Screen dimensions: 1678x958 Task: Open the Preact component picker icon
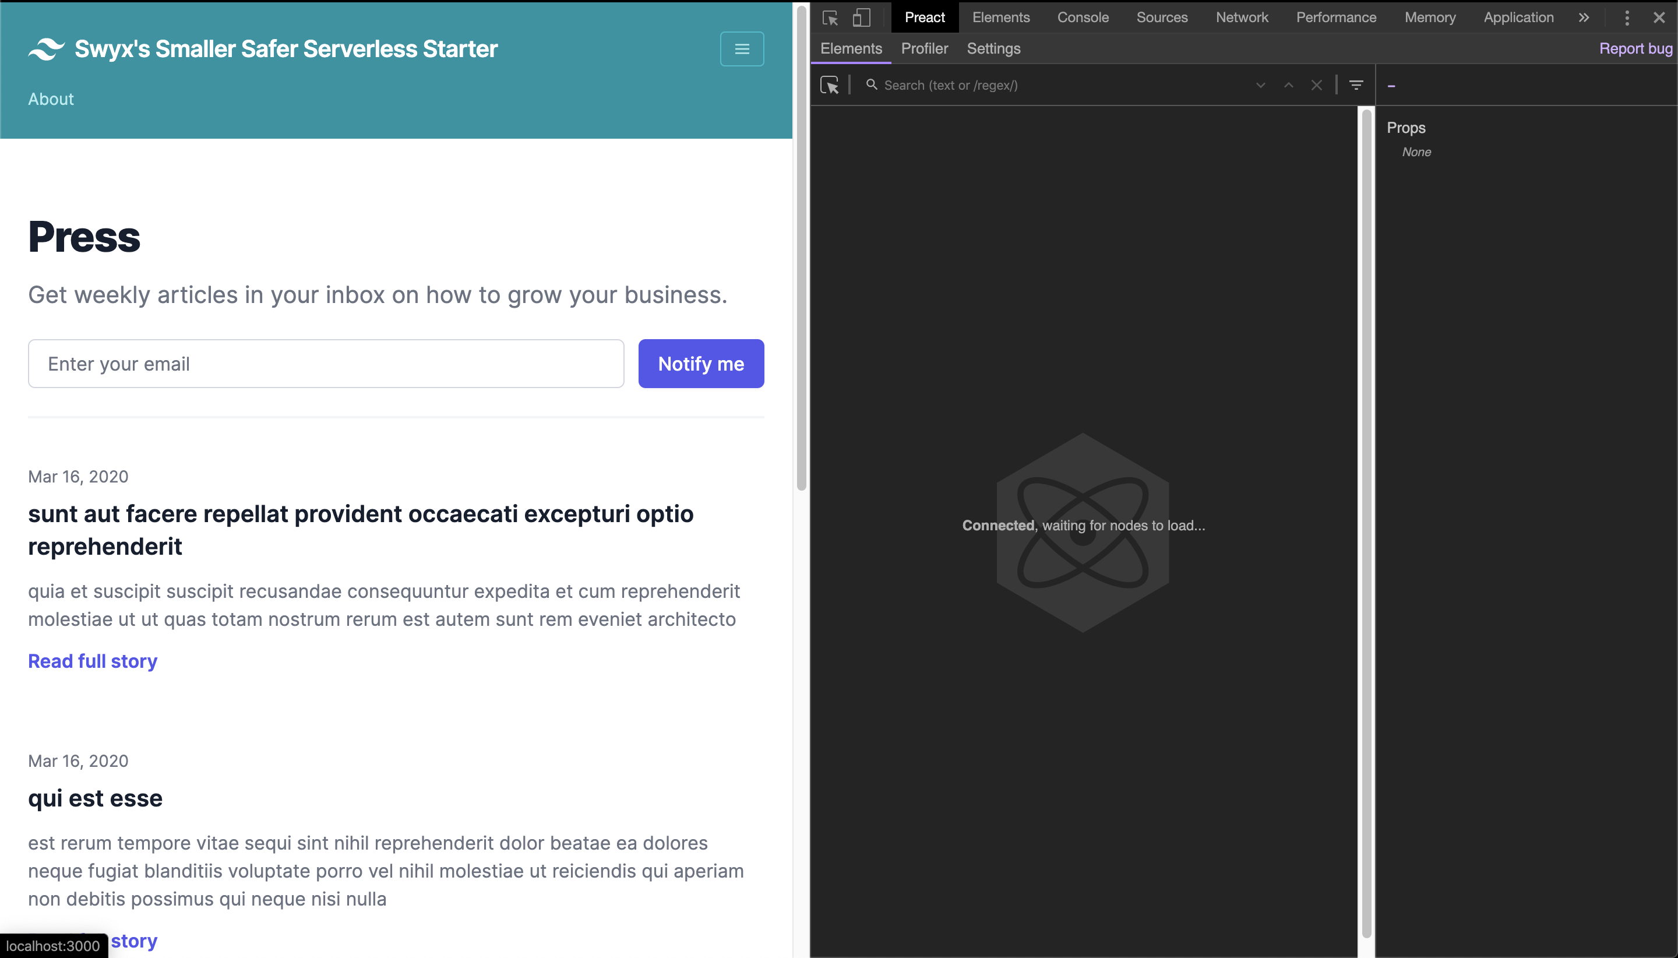click(830, 85)
